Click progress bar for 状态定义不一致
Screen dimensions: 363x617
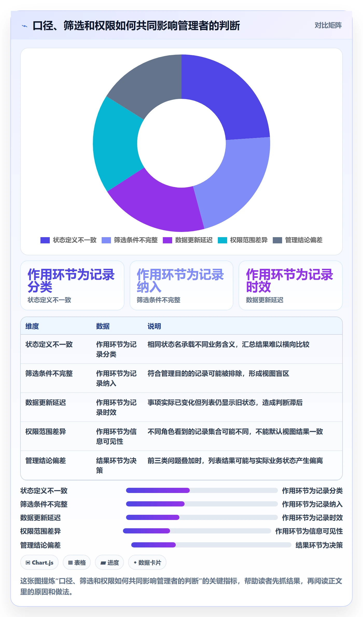202,490
